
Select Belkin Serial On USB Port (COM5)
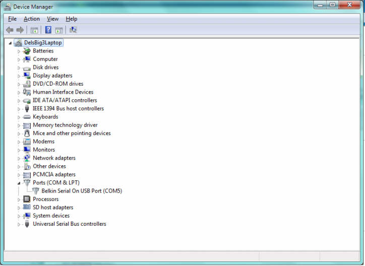(82, 191)
